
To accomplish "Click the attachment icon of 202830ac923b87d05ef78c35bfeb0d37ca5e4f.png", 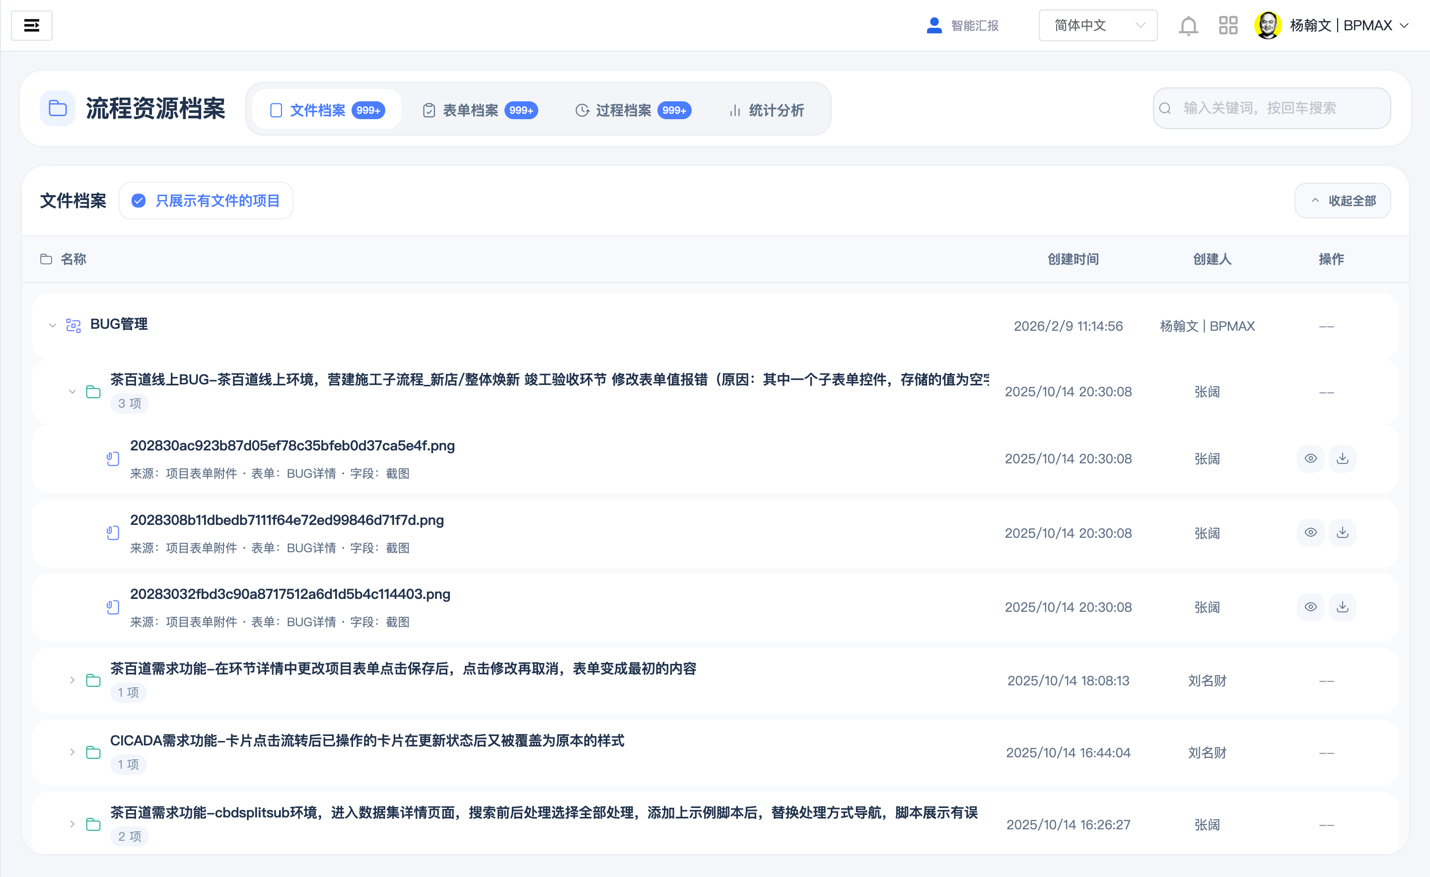I will pyautogui.click(x=113, y=458).
